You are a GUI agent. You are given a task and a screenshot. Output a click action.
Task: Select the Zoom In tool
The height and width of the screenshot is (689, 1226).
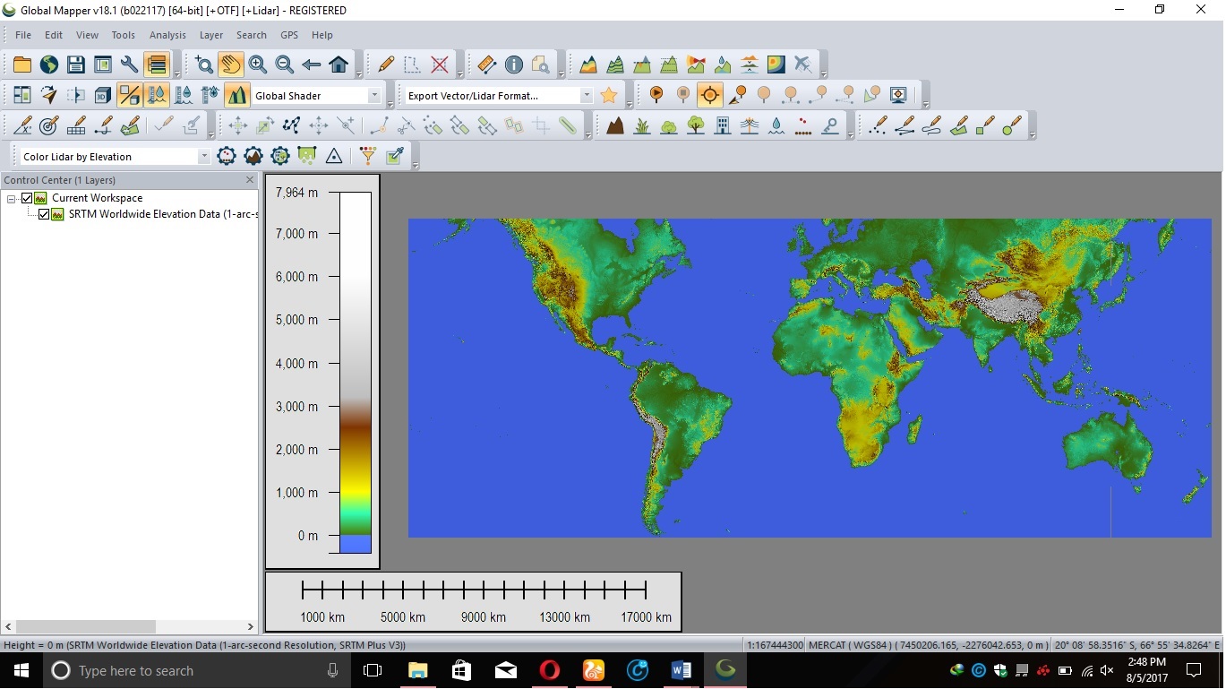[258, 65]
